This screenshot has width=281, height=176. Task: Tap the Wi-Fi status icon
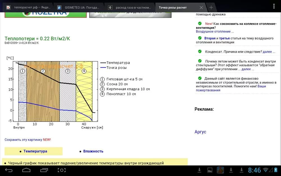[x=266, y=170]
